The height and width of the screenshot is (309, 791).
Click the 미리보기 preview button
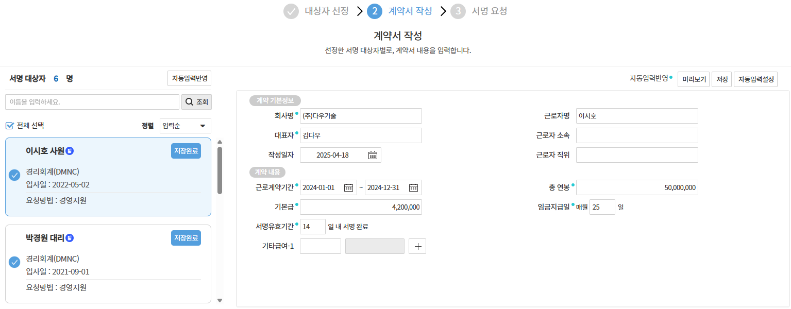(693, 79)
